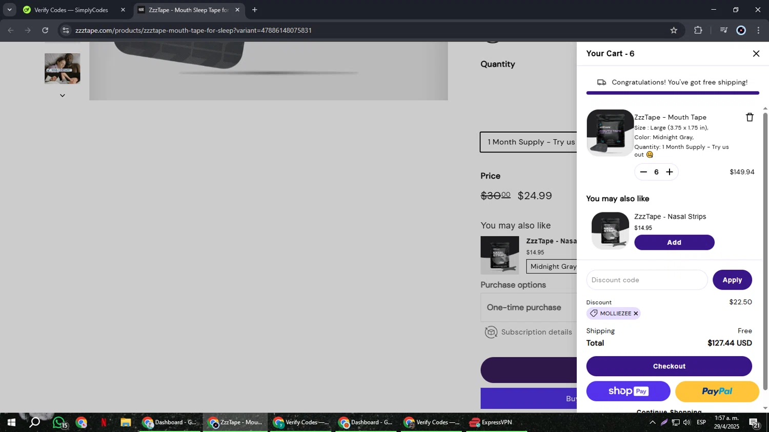Remove ZzzTape Mouth Tape with trash icon
769x432 pixels.
point(750,117)
